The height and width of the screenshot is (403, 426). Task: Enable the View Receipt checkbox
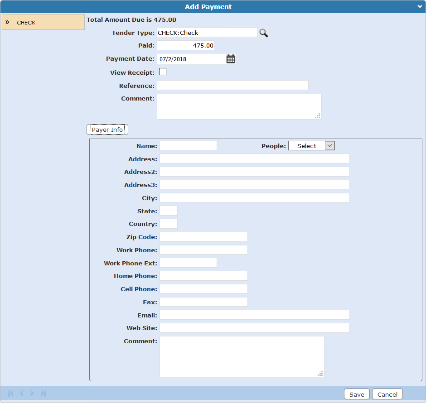point(163,72)
